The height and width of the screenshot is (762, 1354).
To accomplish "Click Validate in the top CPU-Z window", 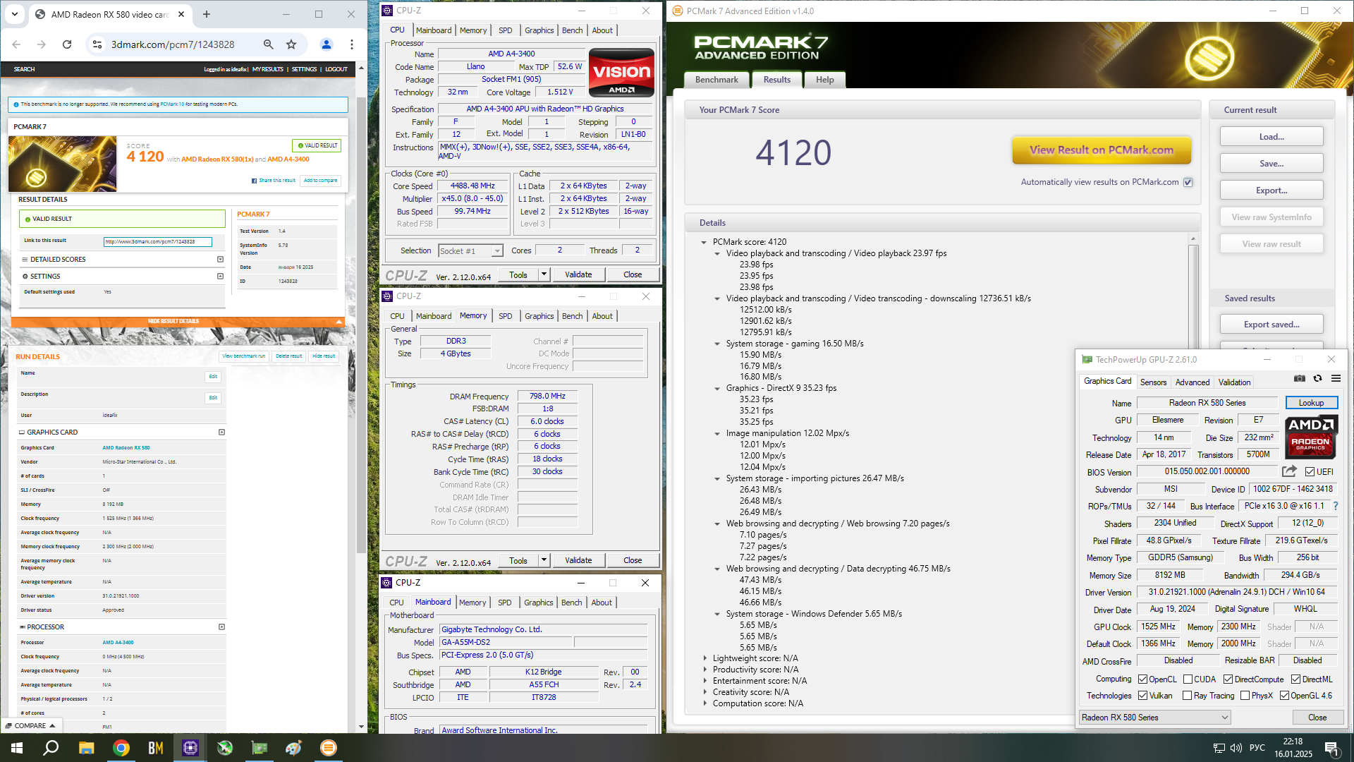I will [x=578, y=274].
